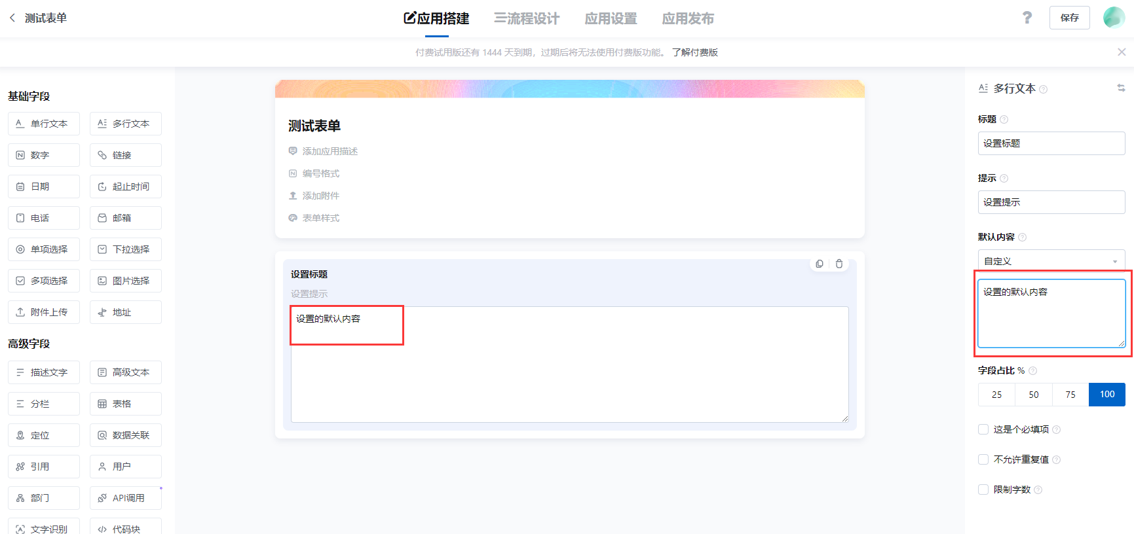Add a 电话 field
The image size is (1134, 534).
click(x=44, y=218)
